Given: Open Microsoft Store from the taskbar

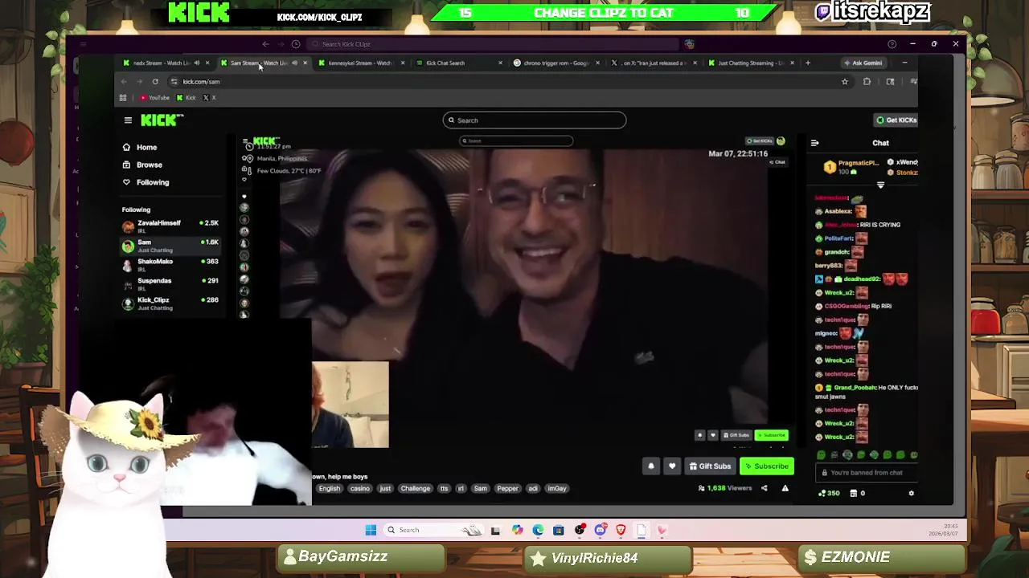Looking at the screenshot, I should tap(559, 530).
